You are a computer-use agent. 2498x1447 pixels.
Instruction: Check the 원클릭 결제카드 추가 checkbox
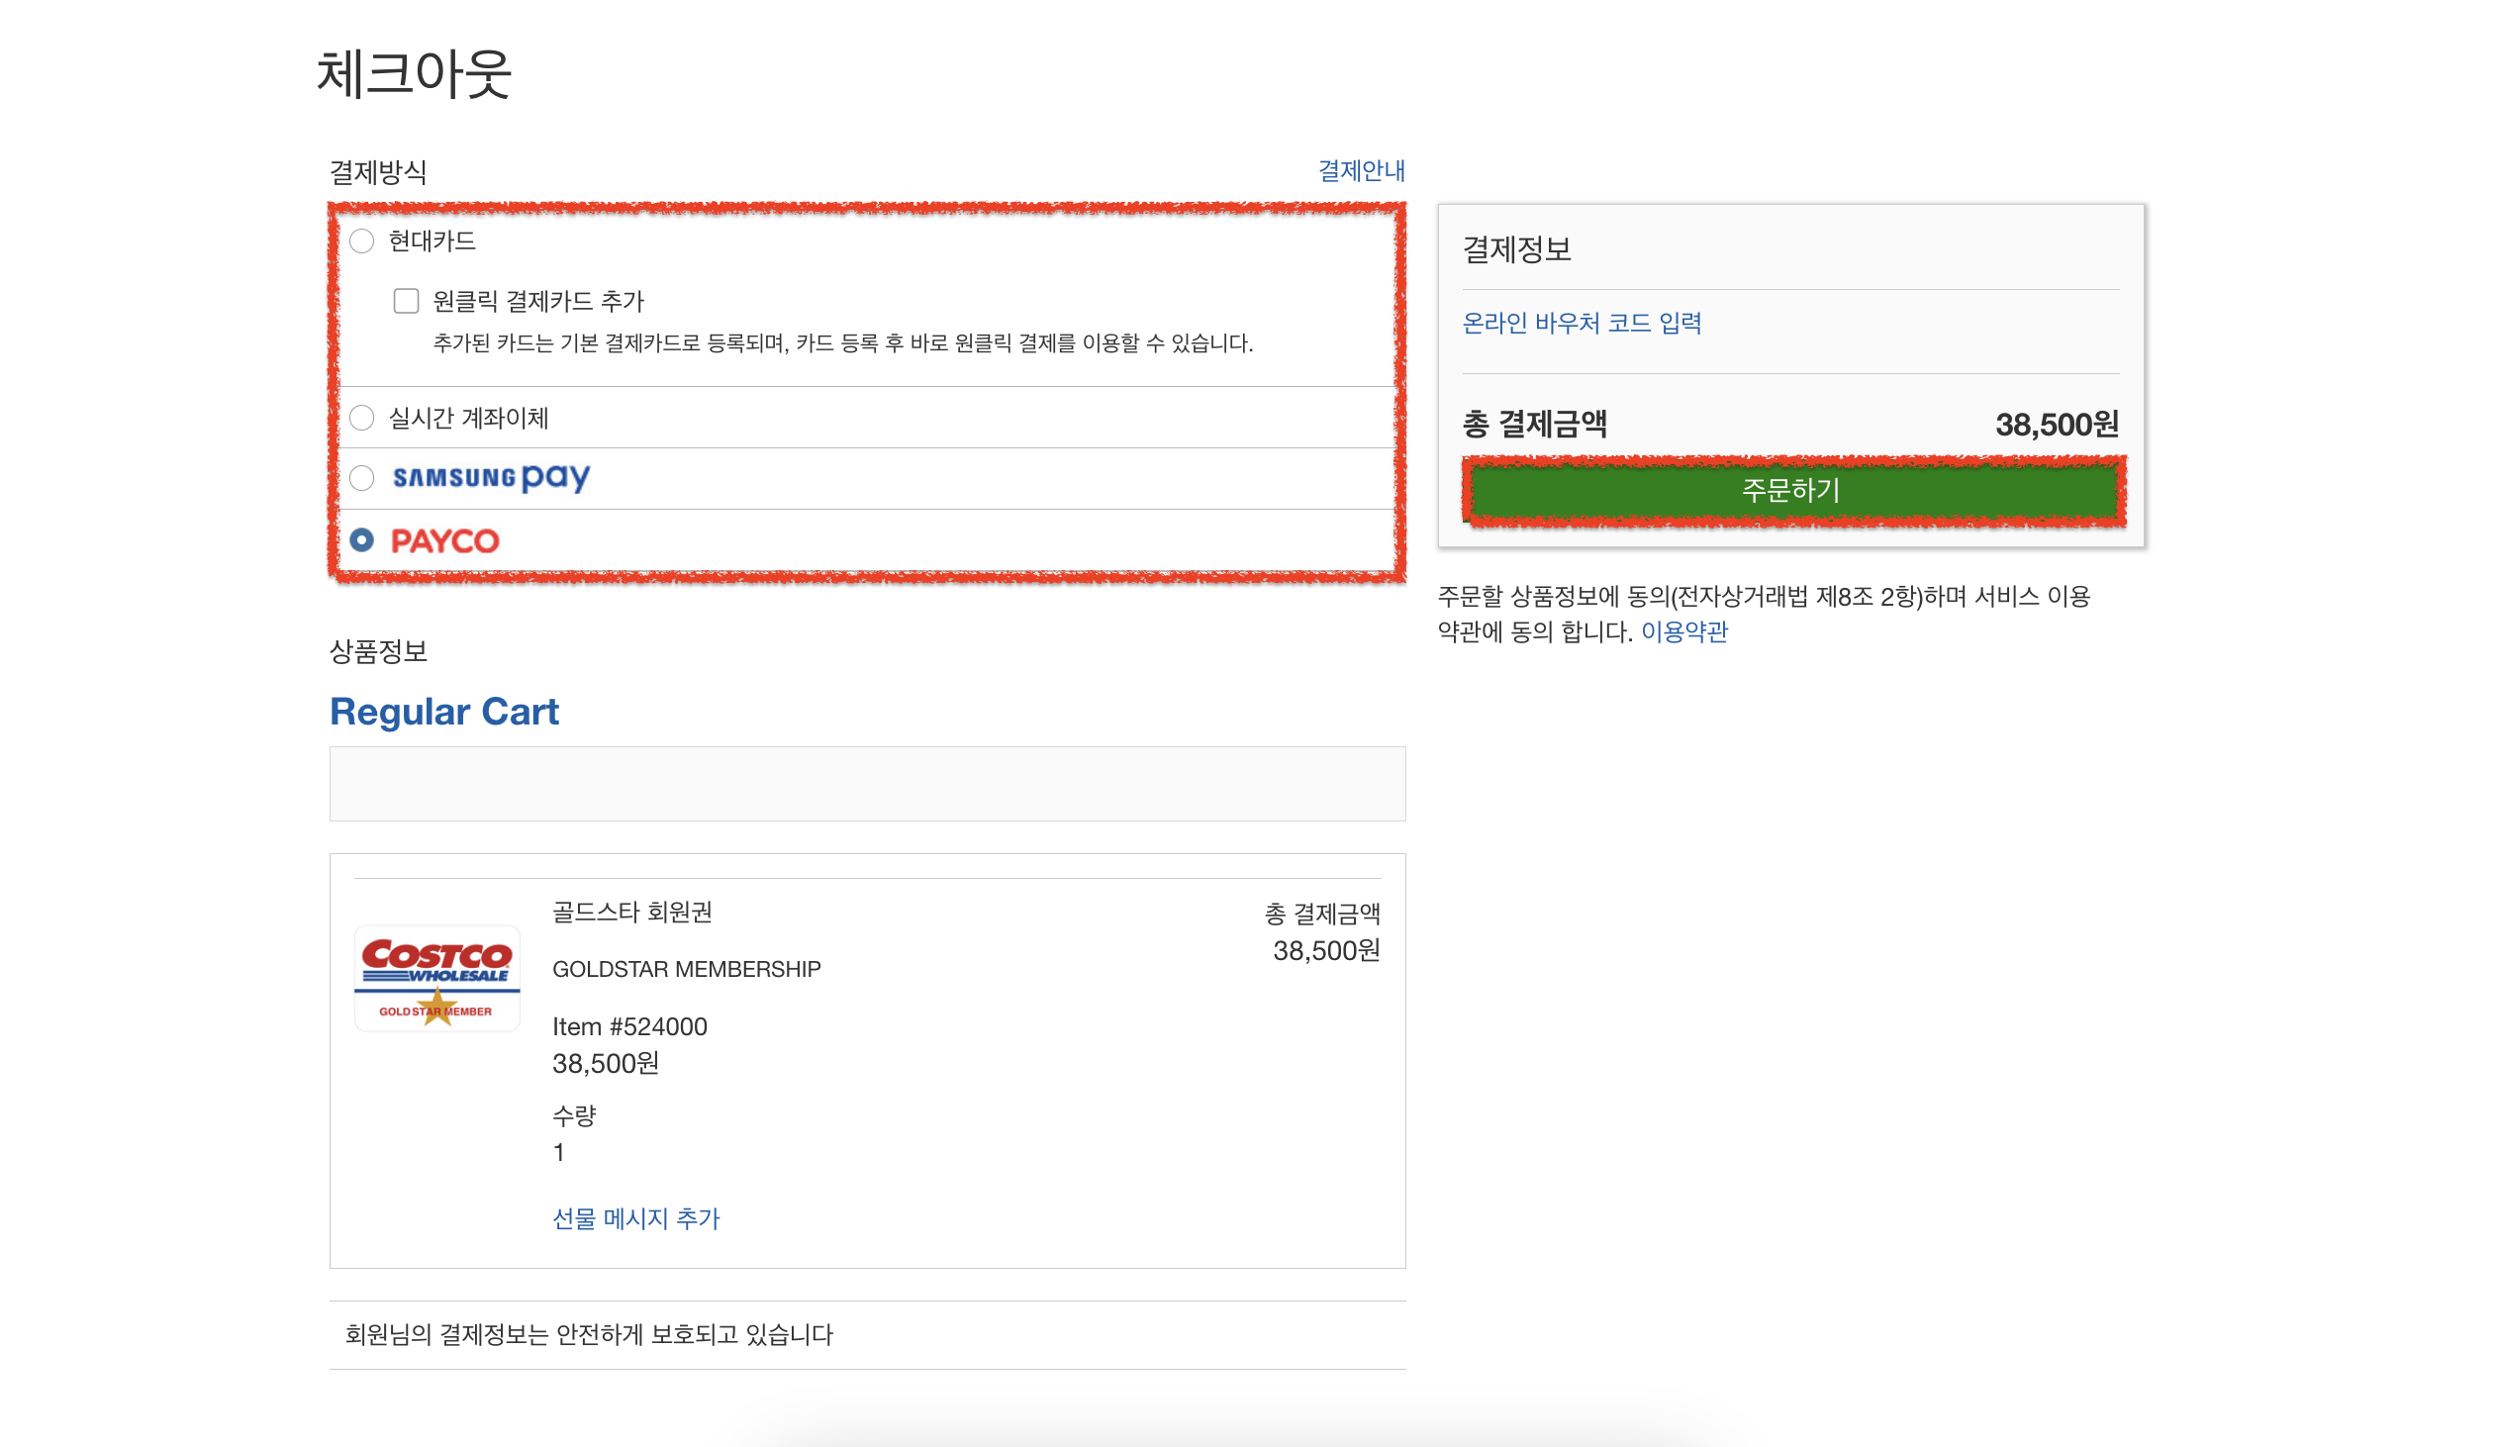[x=407, y=300]
